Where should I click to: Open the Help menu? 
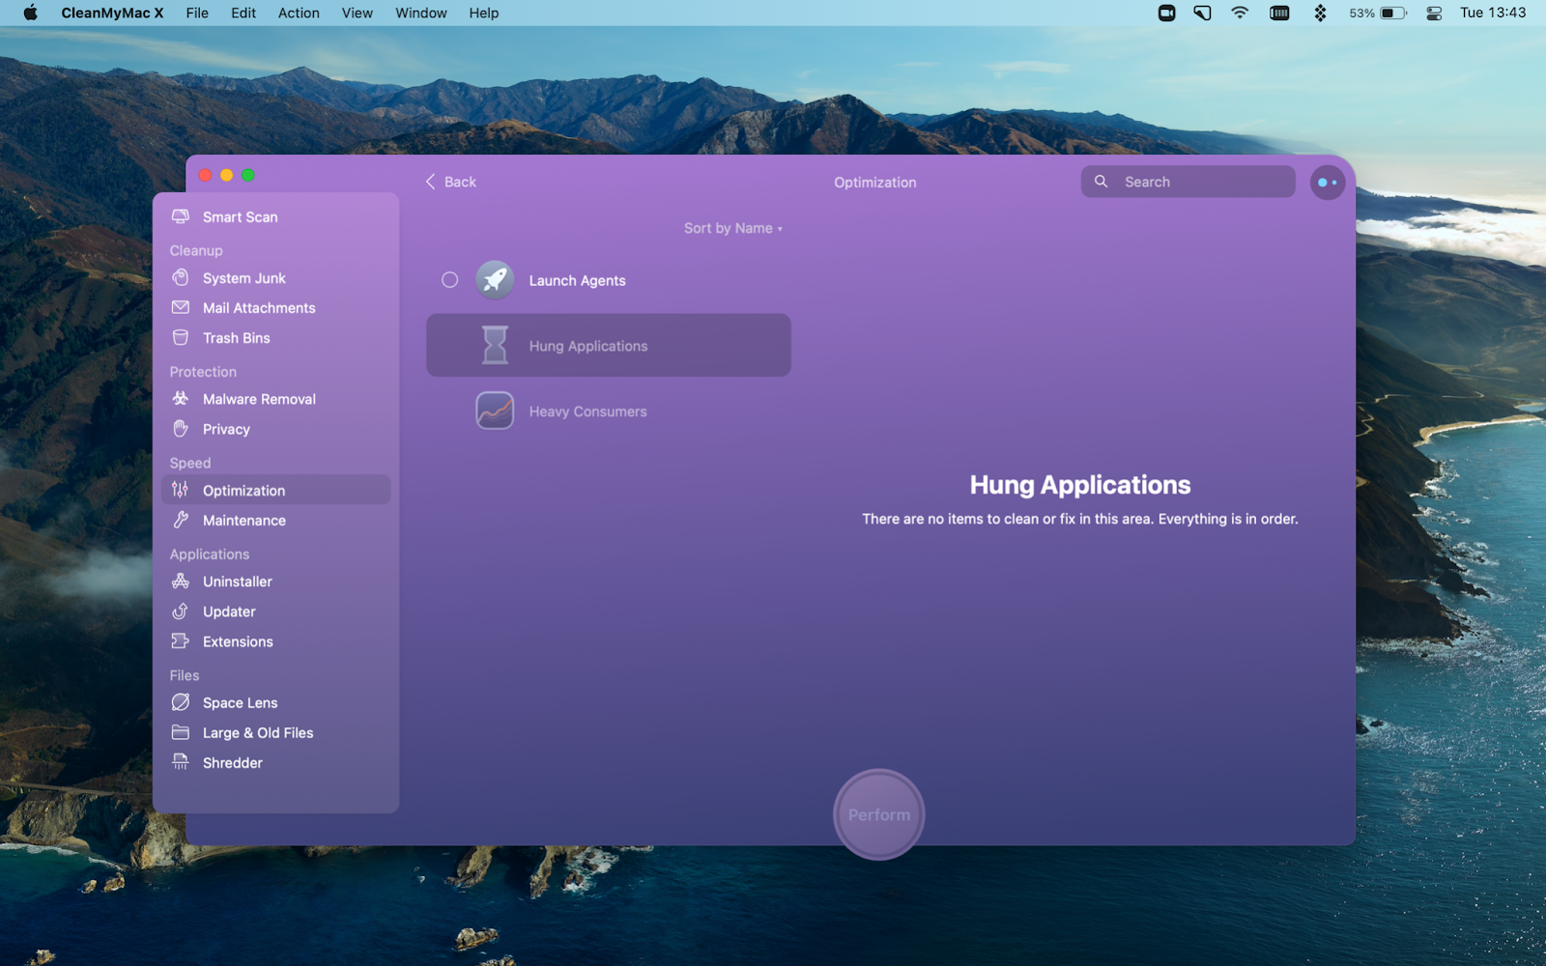coord(484,13)
